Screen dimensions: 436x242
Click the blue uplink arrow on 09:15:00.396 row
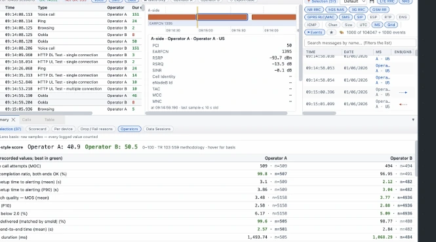pyautogui.click(x=403, y=92)
